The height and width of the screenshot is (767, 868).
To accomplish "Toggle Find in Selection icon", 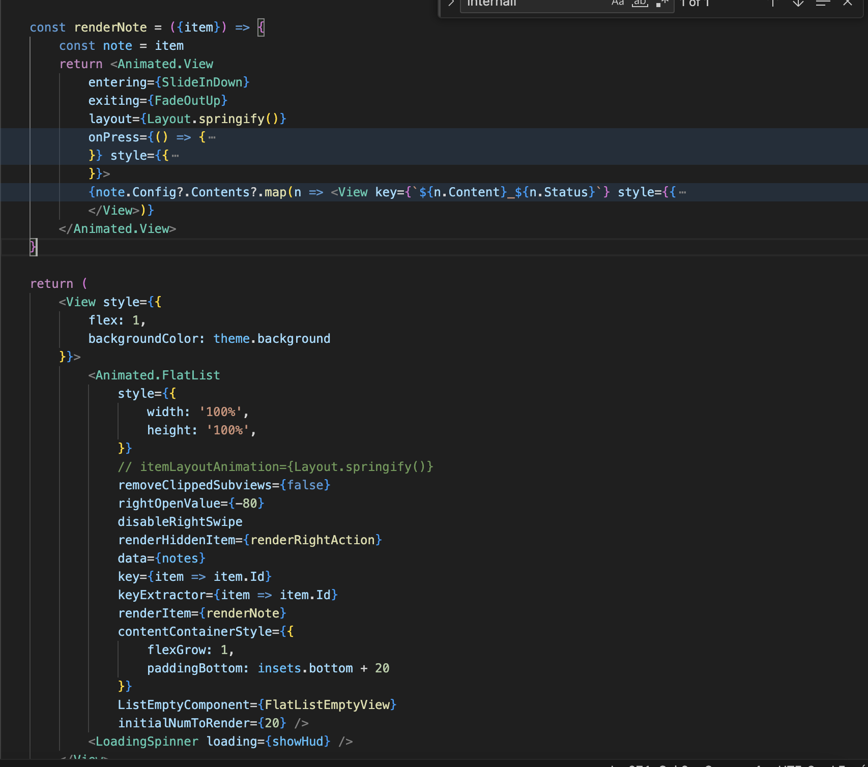I will tap(822, 4).
